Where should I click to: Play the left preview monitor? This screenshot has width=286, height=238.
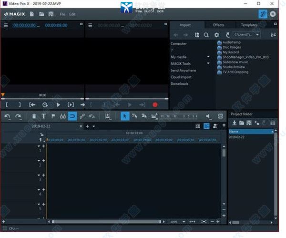(58, 105)
